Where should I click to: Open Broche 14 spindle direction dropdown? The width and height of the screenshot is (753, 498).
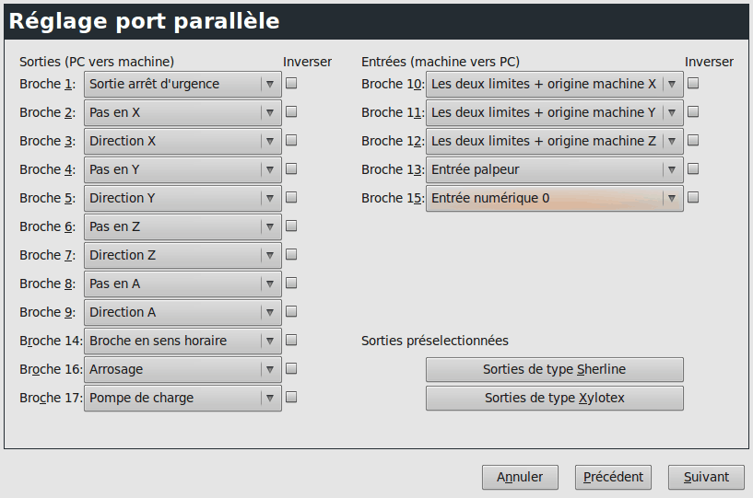(182, 342)
